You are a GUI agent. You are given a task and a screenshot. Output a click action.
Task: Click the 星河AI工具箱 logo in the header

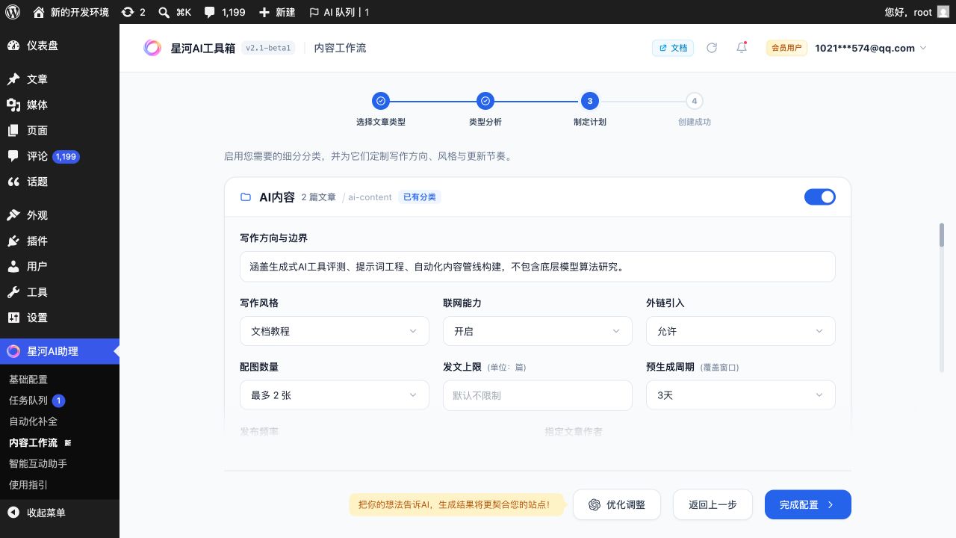coord(152,48)
